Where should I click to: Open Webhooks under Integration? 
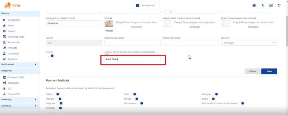pyautogui.click(x=13, y=83)
